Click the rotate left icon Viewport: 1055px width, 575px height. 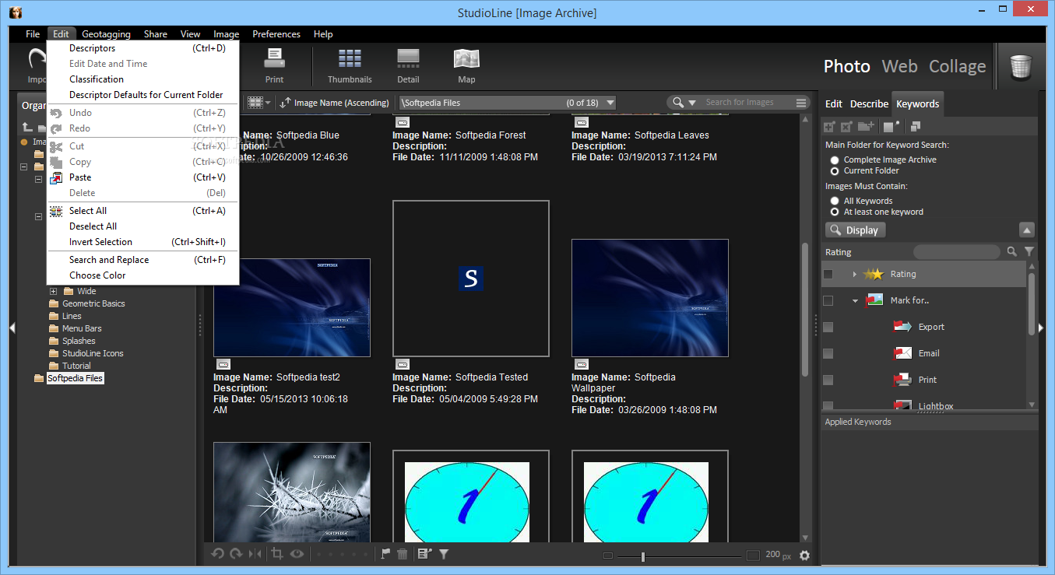click(218, 554)
